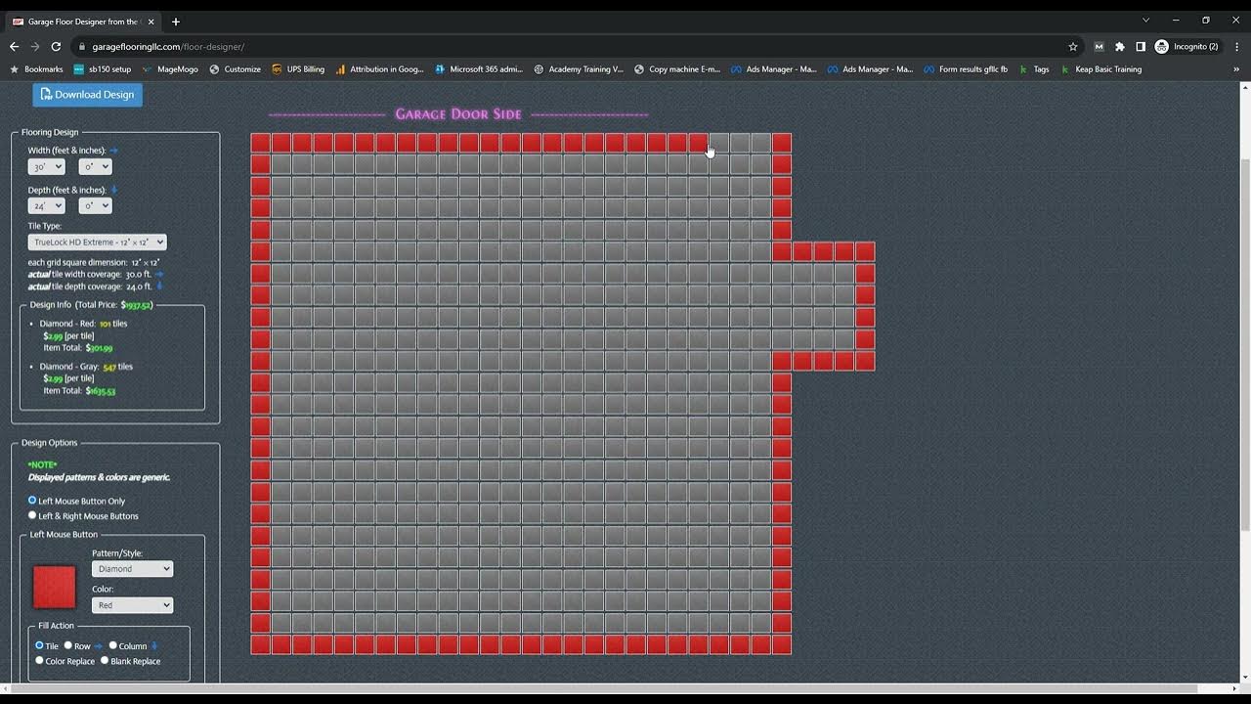This screenshot has width=1251, height=704.
Task: Click the site lock icon in address bar
Action: tap(82, 46)
